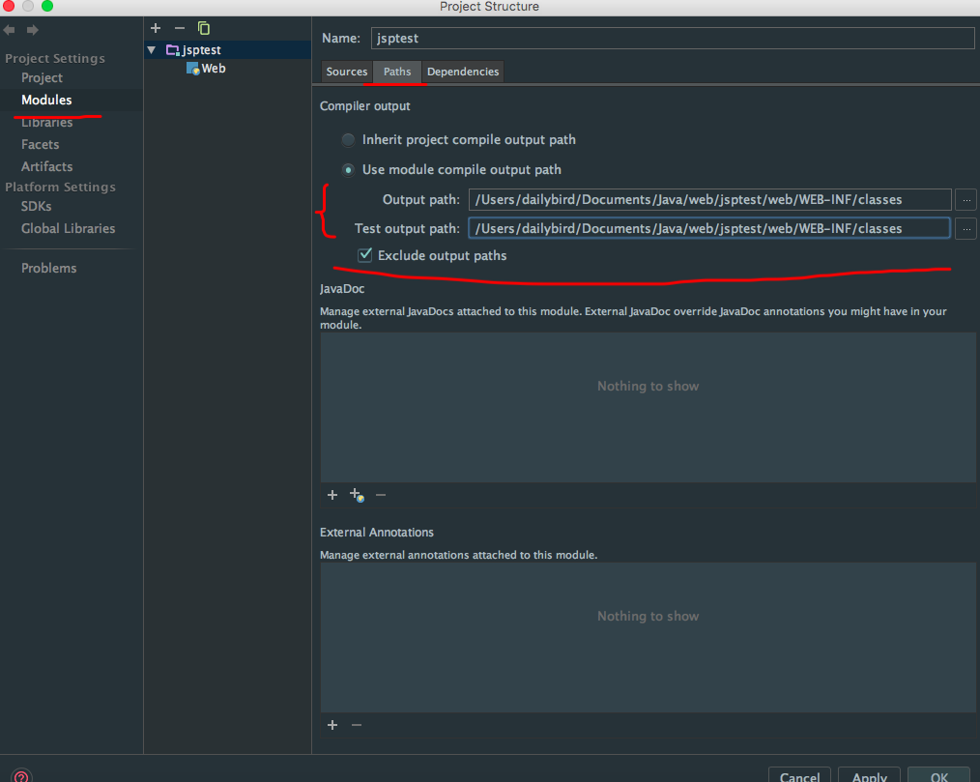Open Modules settings section
The height and width of the screenshot is (782, 980).
point(47,100)
